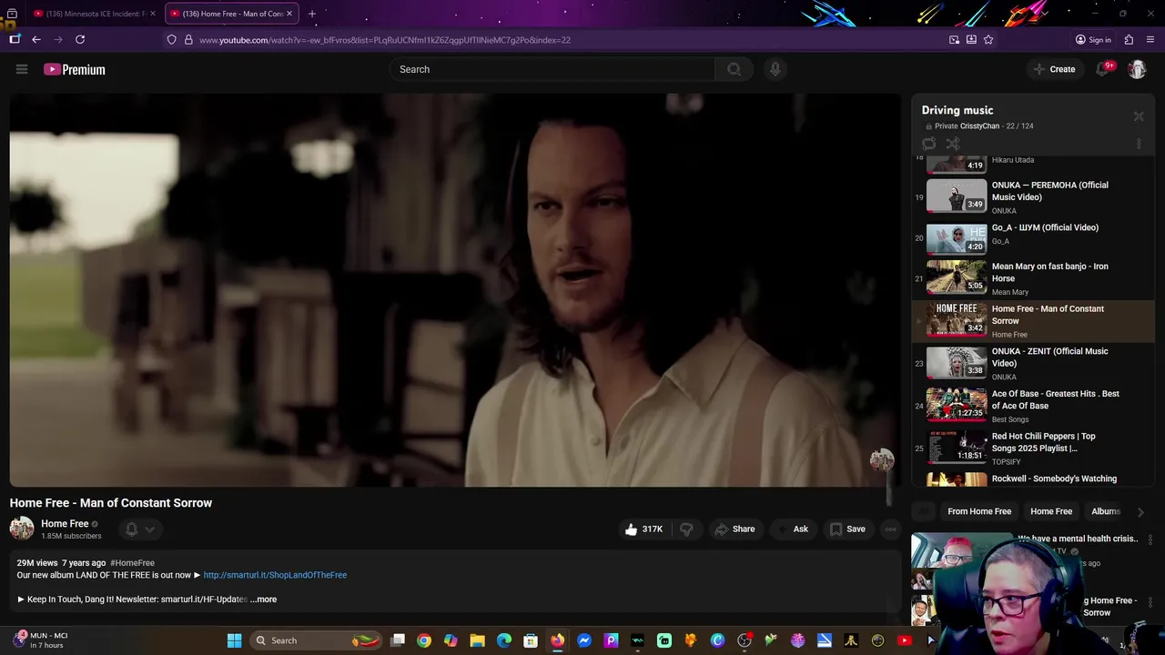Image resolution: width=1165 pixels, height=655 pixels.
Task: Open subscription notification bell dropdown
Action: [x=139, y=529]
